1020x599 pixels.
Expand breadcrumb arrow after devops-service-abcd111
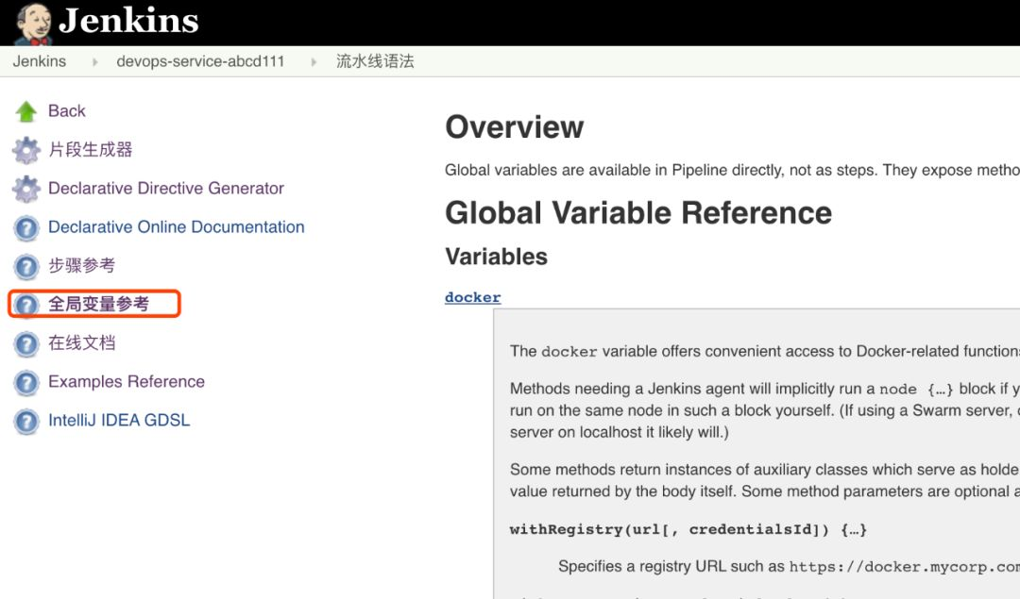coord(314,62)
